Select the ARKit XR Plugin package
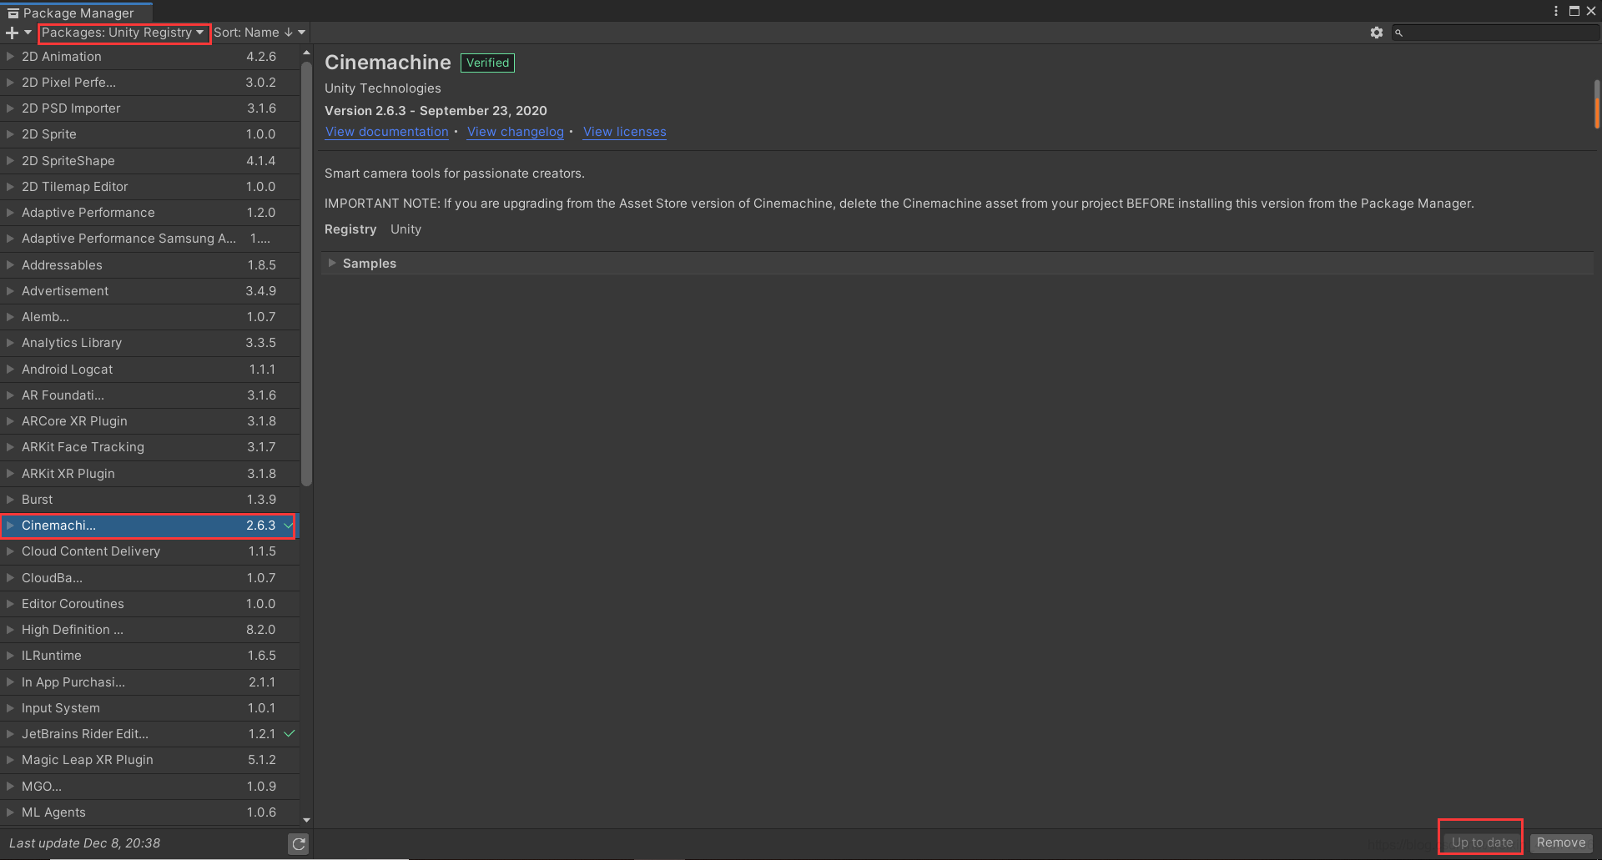 tap(150, 474)
